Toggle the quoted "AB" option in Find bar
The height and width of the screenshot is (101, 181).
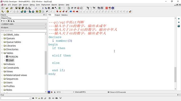(x=60, y=98)
